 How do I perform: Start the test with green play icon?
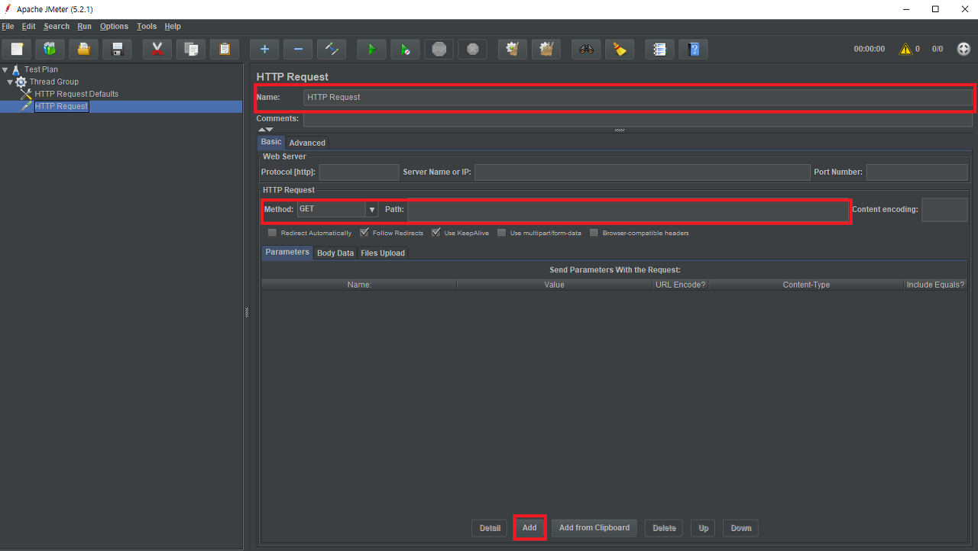tap(371, 50)
